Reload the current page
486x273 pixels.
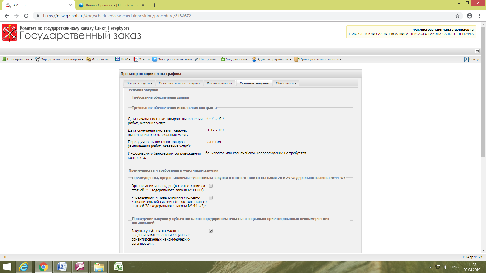click(x=26, y=16)
